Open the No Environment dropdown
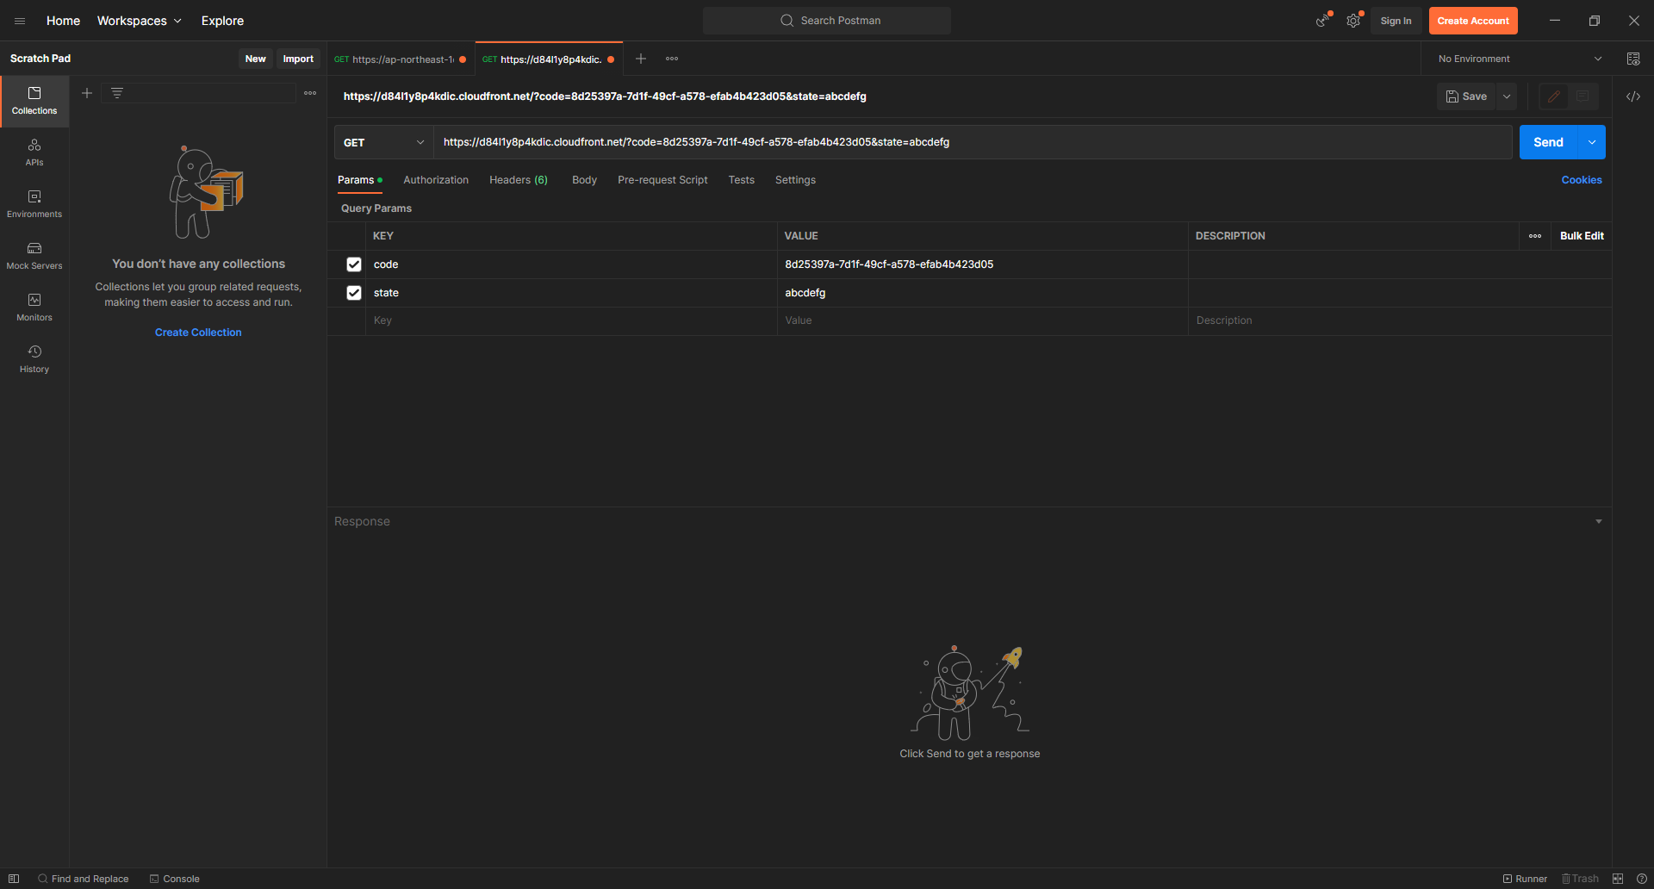1654x889 pixels. 1520,59
